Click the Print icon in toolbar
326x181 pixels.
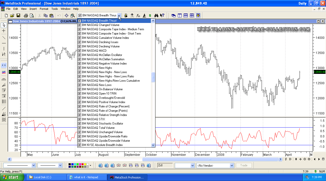pyautogui.click(x=26, y=16)
